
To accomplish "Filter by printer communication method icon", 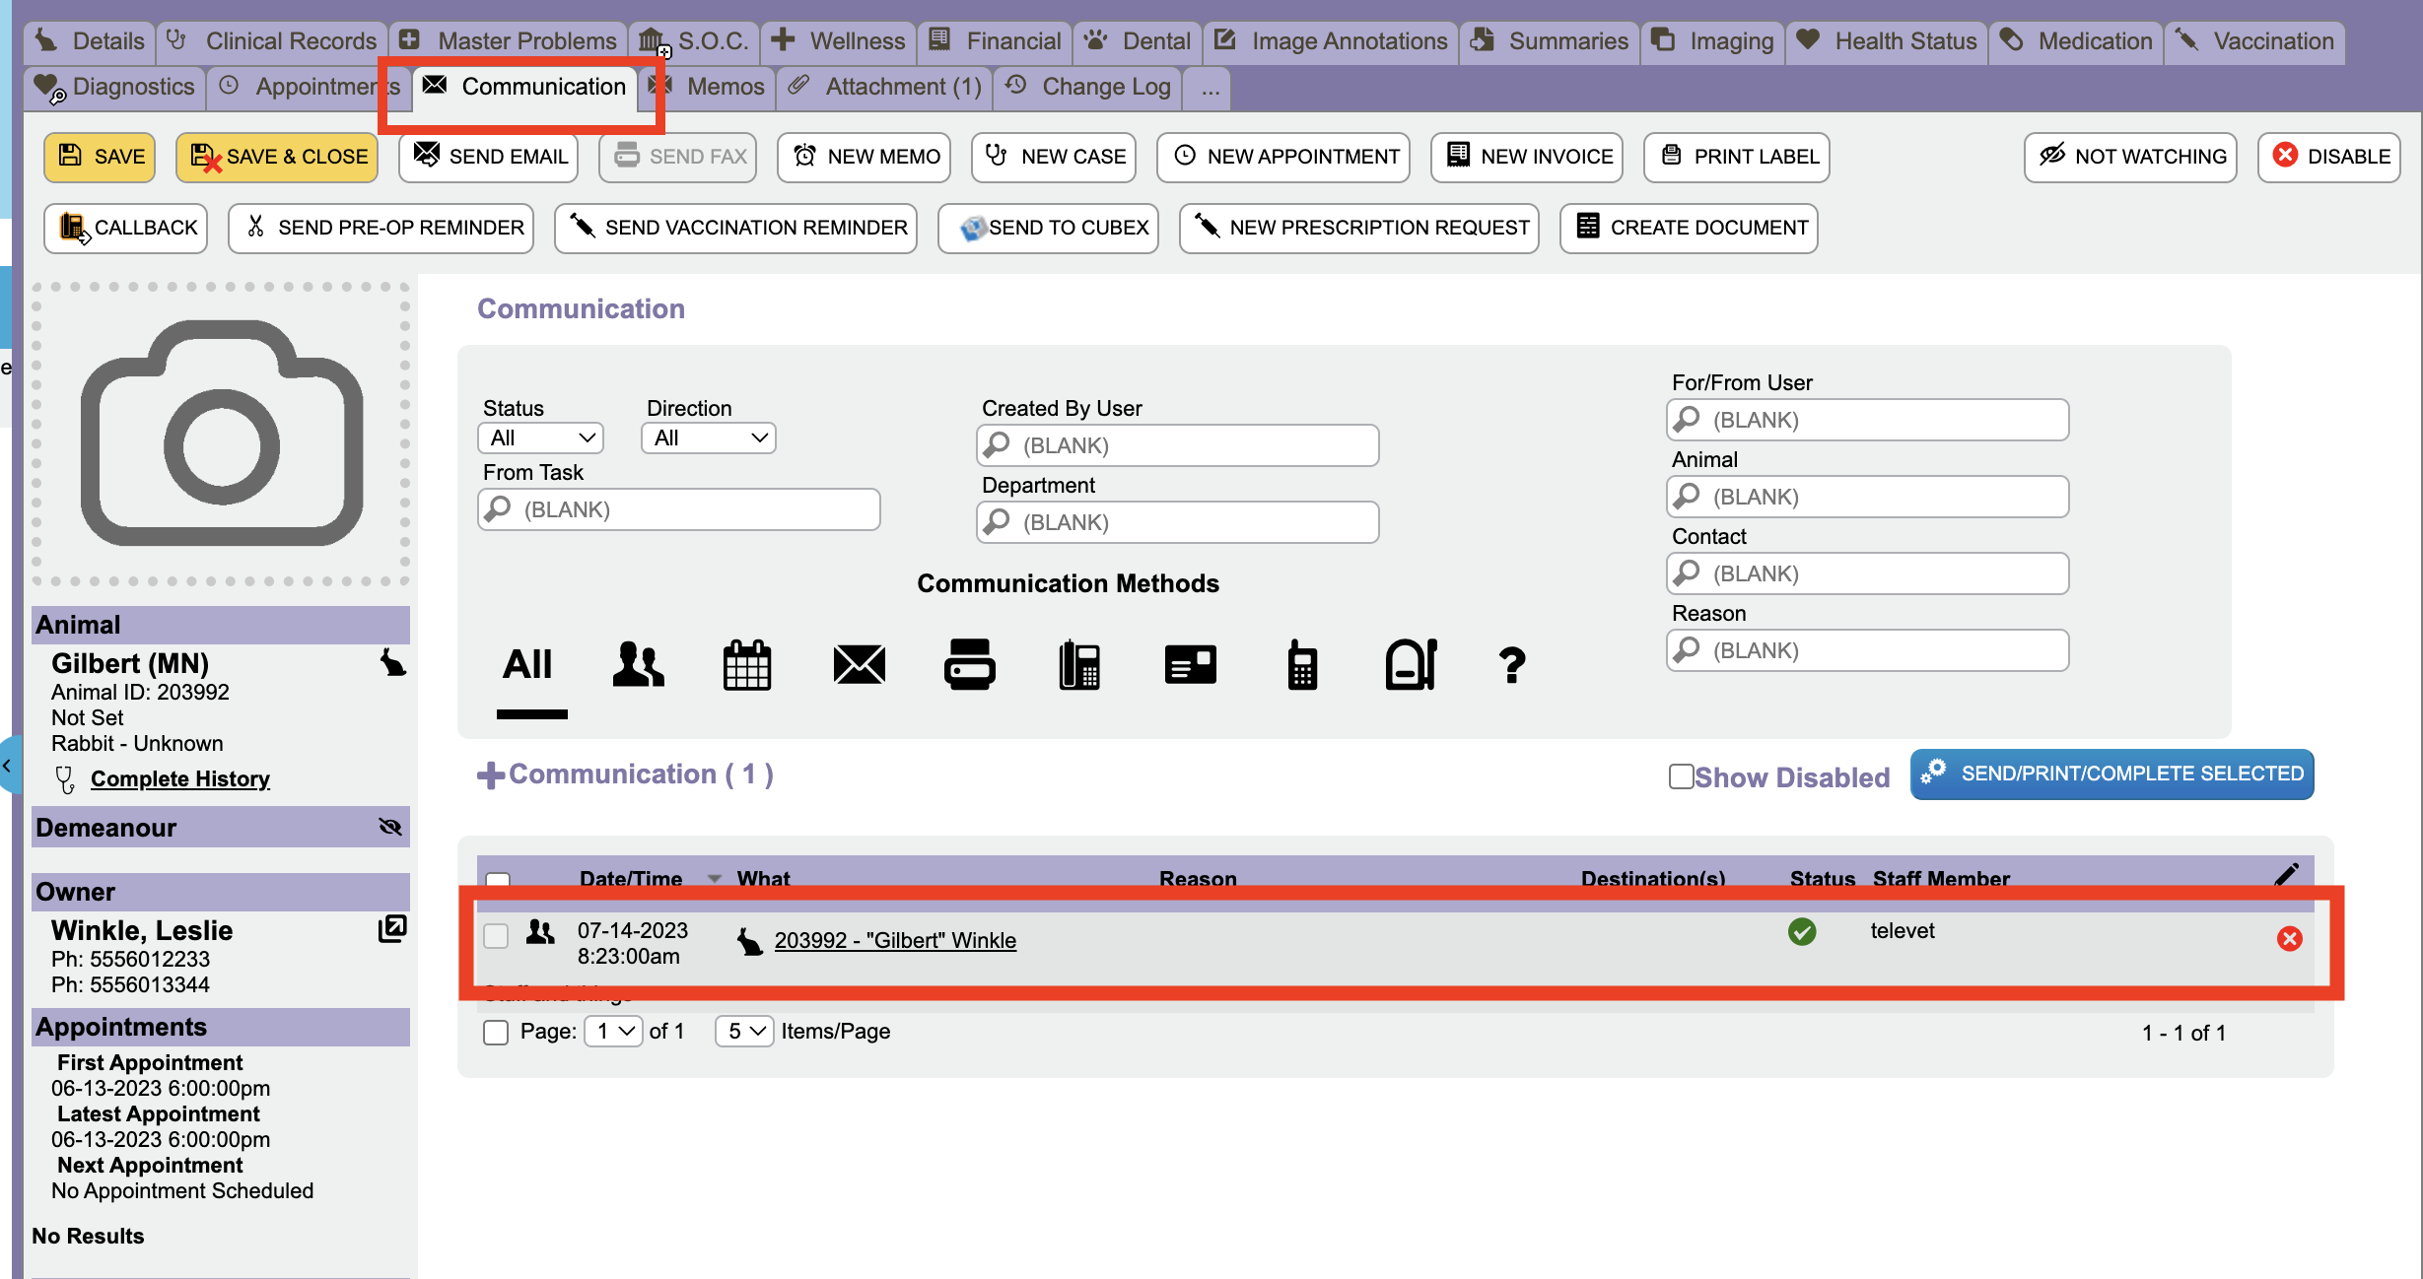I will (969, 665).
